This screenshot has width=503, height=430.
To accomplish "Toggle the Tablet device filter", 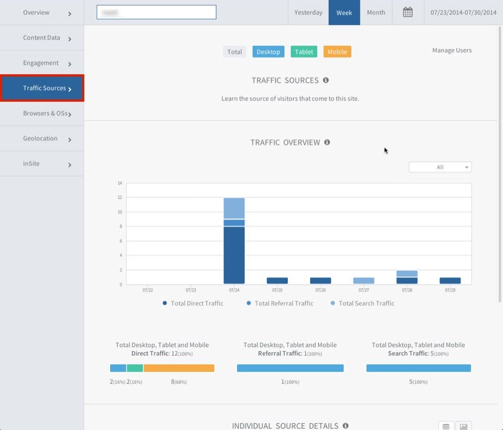I will (x=304, y=51).
